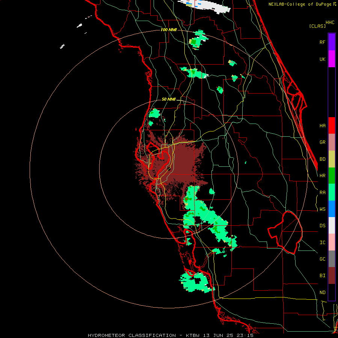
Task: Click the red HA legend swatch
Action: coord(332,125)
